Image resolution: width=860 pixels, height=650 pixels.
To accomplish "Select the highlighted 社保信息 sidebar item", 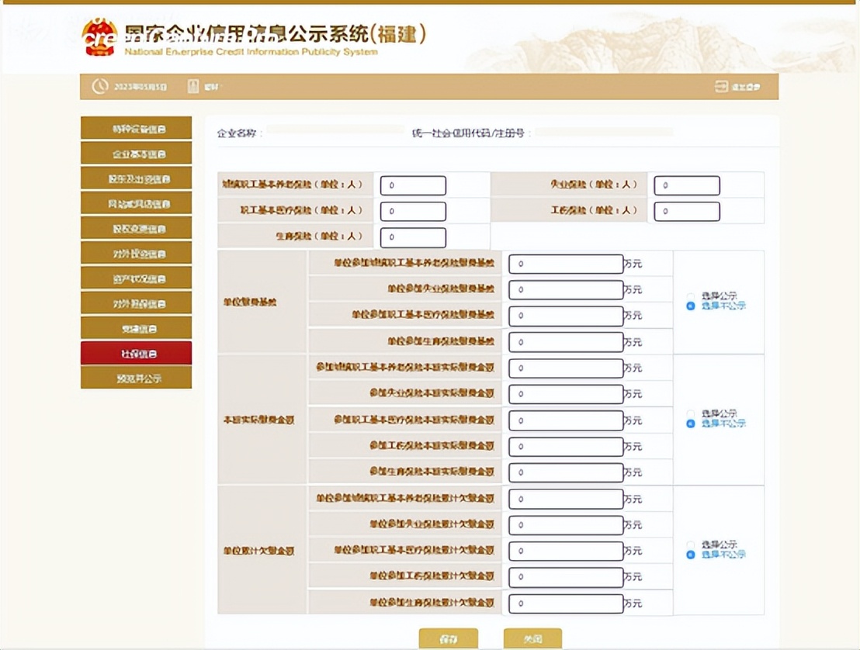I will pos(136,352).
